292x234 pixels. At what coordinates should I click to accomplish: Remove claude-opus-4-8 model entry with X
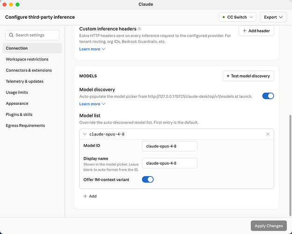[x=268, y=134]
